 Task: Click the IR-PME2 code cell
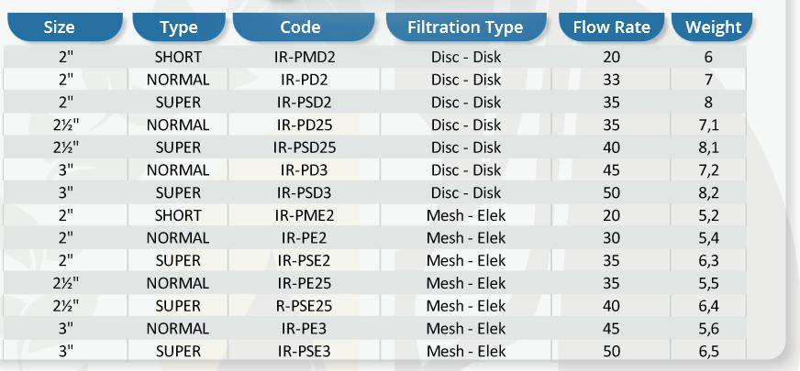[305, 215]
